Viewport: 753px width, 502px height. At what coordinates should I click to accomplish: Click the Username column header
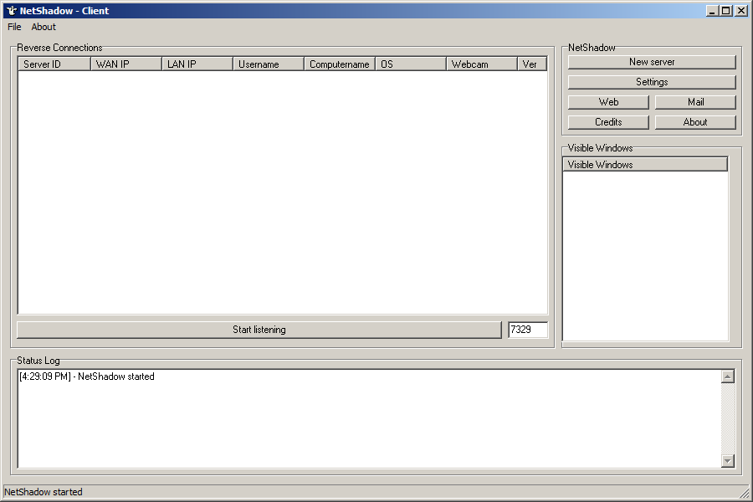coord(268,64)
